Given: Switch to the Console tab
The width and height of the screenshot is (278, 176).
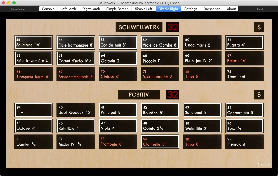Looking at the screenshot, I should click(48, 9).
